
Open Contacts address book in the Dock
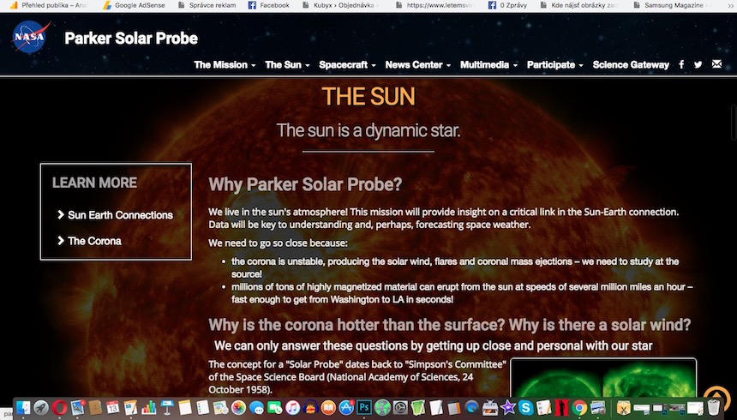point(95,407)
